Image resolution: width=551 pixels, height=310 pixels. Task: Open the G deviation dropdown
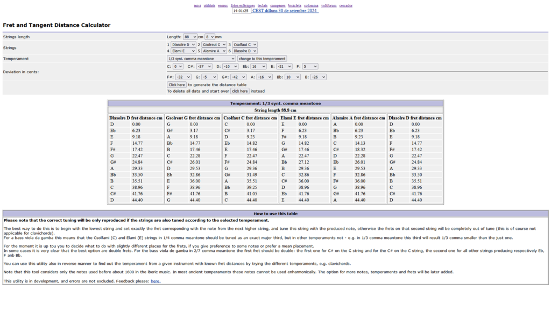(x=209, y=77)
